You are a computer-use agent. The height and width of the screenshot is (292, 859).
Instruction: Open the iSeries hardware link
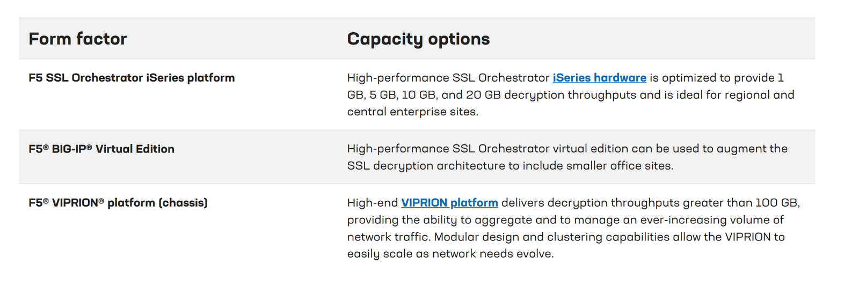tap(599, 78)
